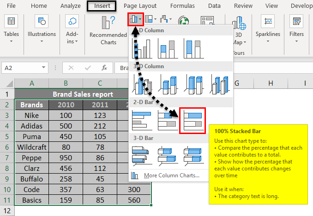The height and width of the screenshot is (216, 313).
Task: Open the Sparklines group button
Action: tap(268, 29)
